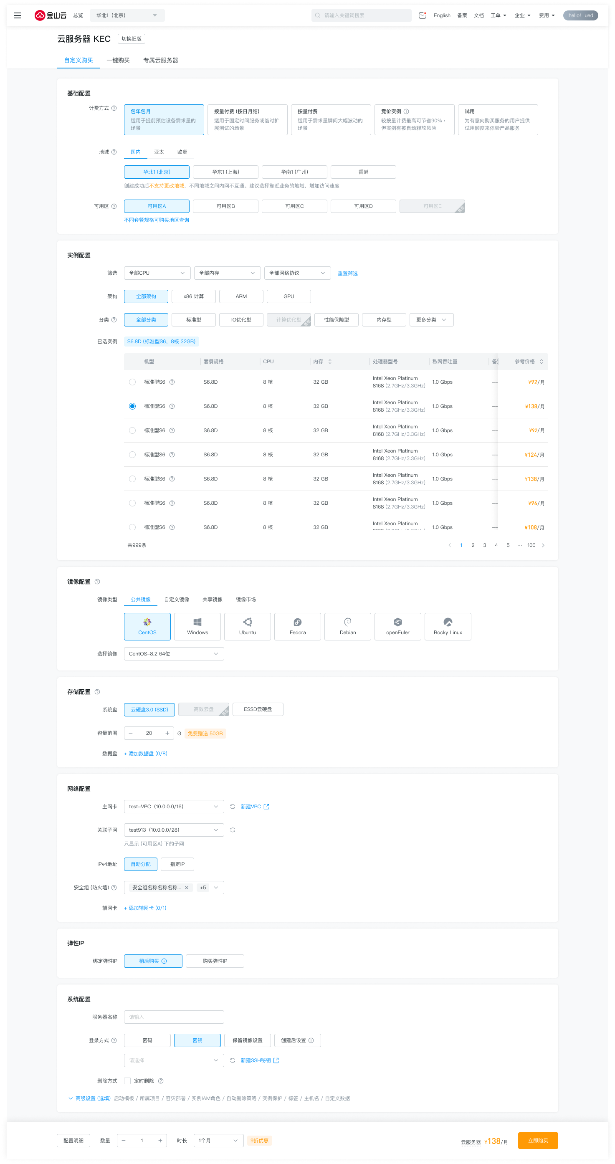This screenshot has height=1164, width=615.
Task: Open the hamburger navigation menu
Action: 18,15
